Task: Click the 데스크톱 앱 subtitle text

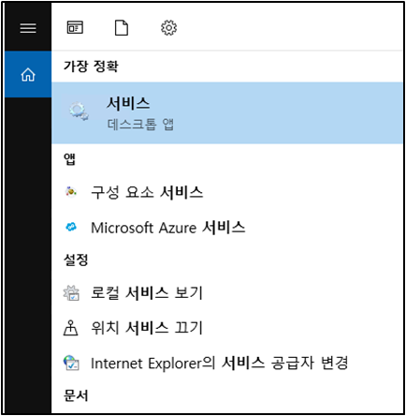Action: 140,125
